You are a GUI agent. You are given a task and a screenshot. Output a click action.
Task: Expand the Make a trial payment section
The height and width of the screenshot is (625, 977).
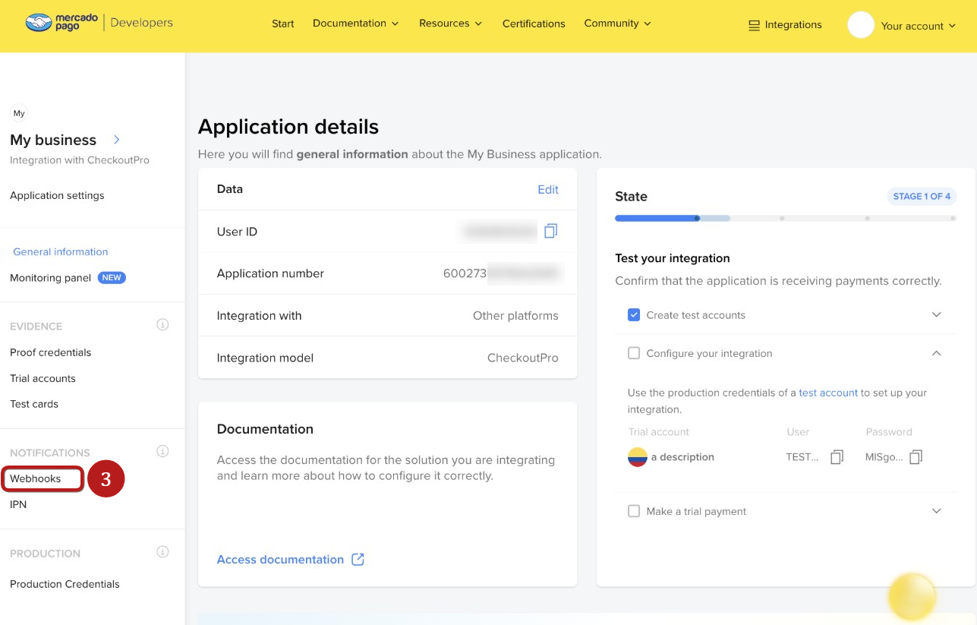pos(937,511)
